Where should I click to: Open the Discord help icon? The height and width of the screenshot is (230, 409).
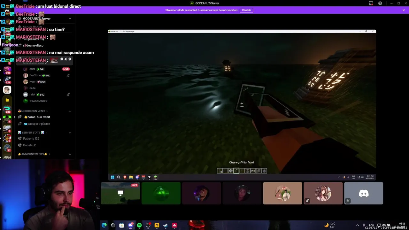tap(380, 3)
